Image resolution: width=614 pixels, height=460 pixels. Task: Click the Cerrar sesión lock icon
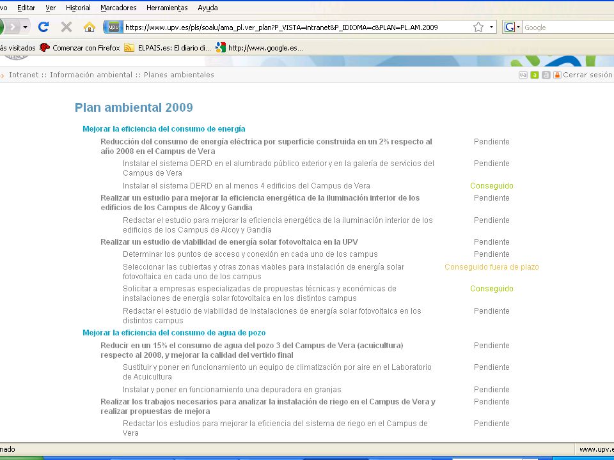tap(557, 75)
